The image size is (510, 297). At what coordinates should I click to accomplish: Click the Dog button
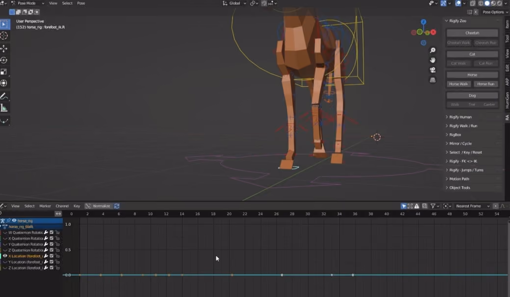(472, 96)
